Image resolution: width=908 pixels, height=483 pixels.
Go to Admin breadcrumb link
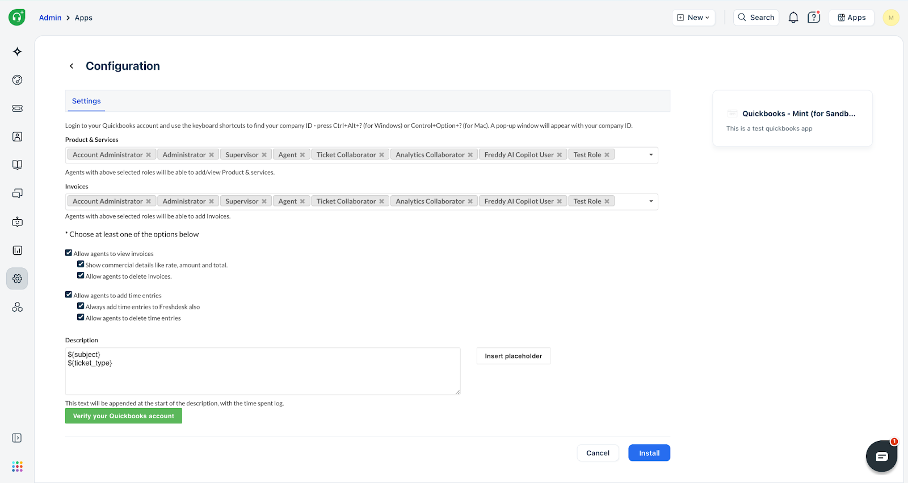[x=50, y=18]
